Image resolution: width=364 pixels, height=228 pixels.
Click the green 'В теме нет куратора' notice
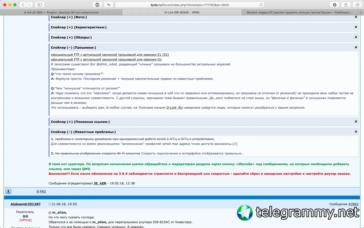199,166
